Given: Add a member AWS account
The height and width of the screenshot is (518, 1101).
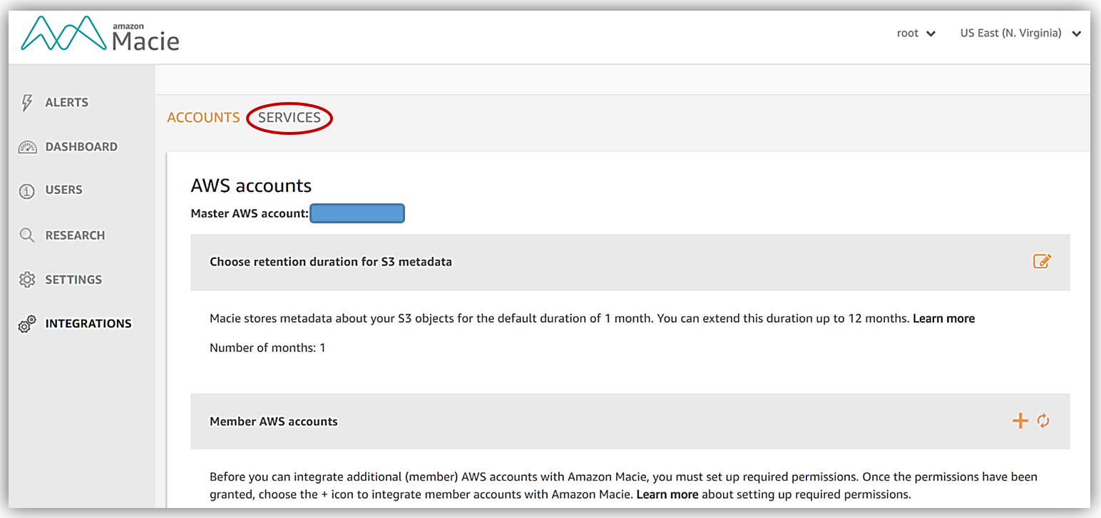Looking at the screenshot, I should pos(1020,421).
